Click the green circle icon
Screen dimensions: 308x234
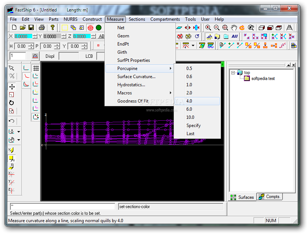(98, 28)
